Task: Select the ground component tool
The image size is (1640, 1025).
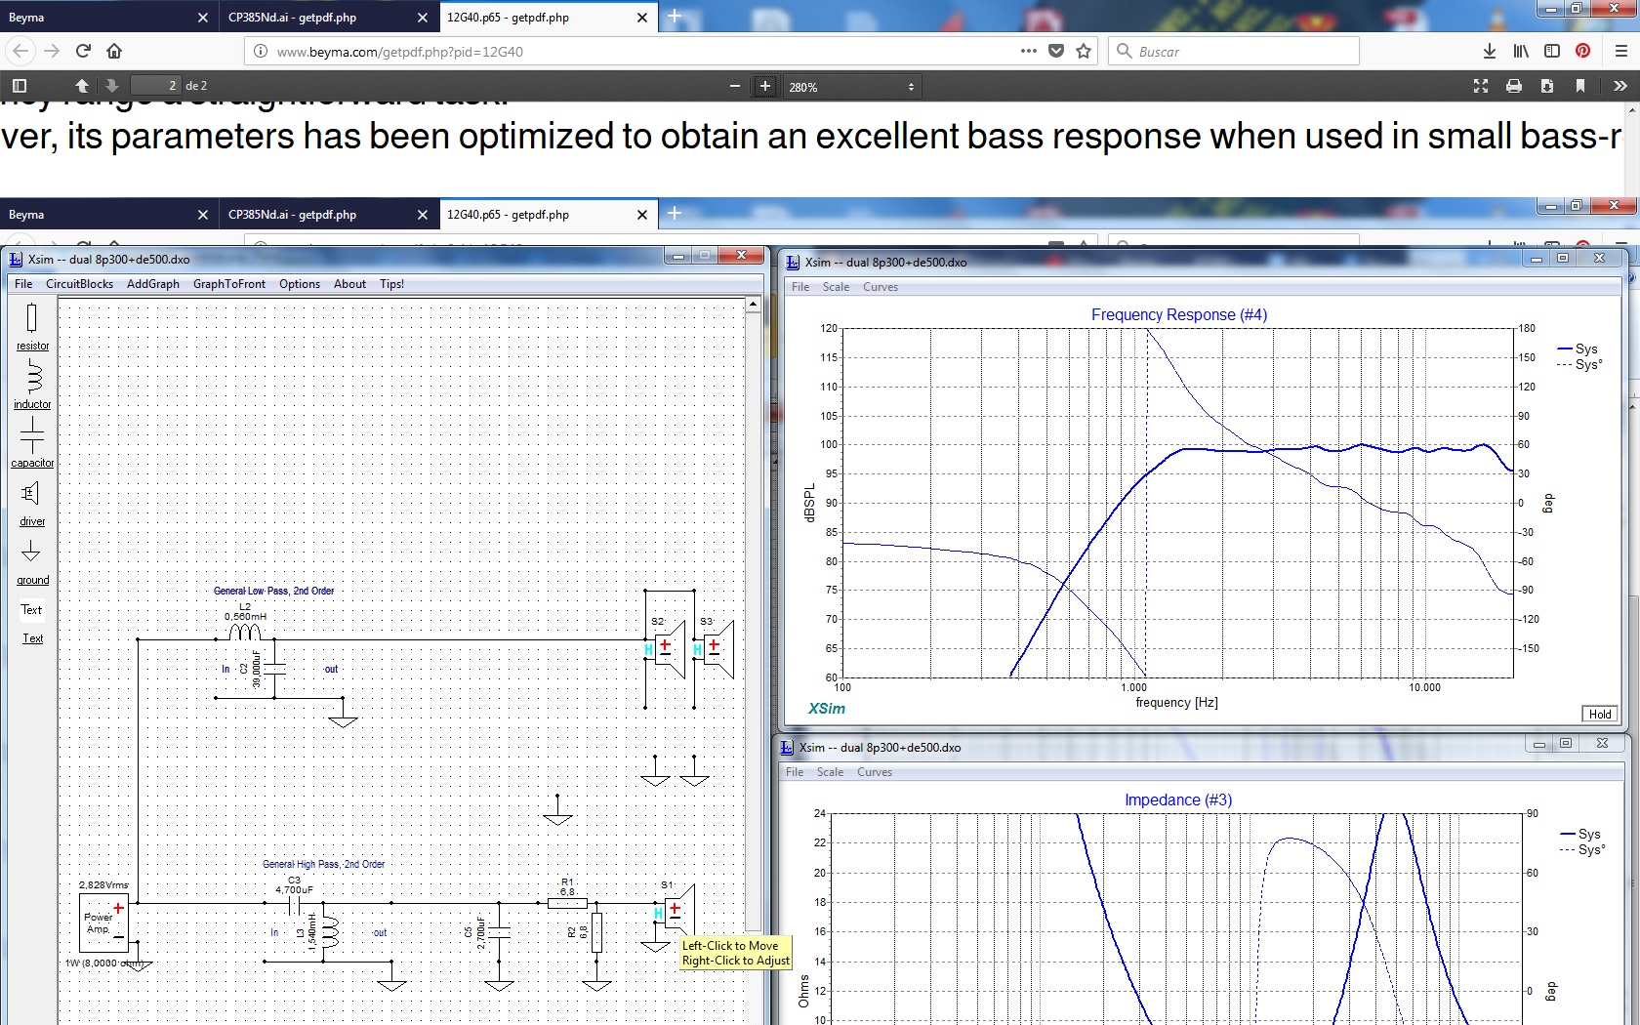Action: click(x=32, y=561)
